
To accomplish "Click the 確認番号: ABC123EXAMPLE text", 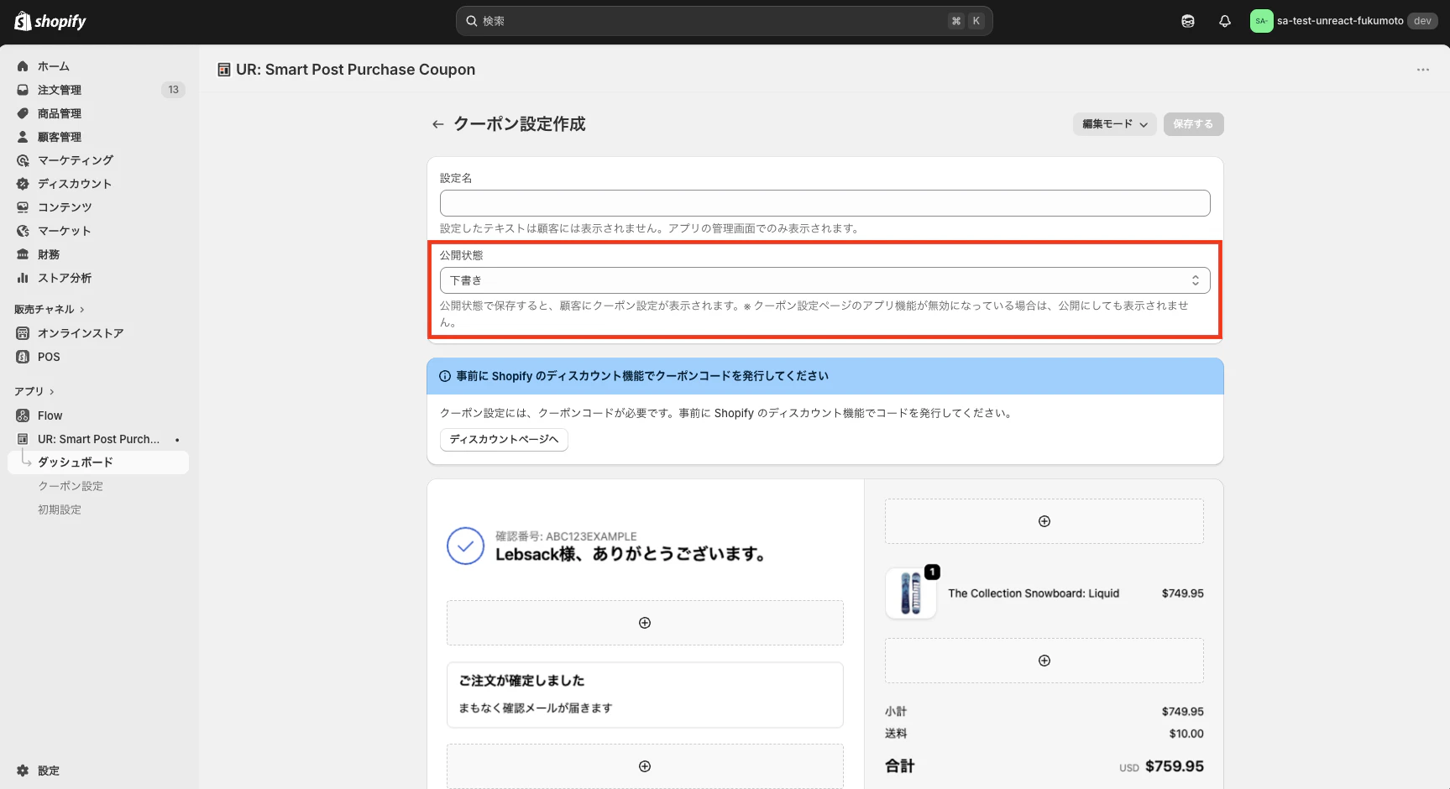I will point(566,536).
